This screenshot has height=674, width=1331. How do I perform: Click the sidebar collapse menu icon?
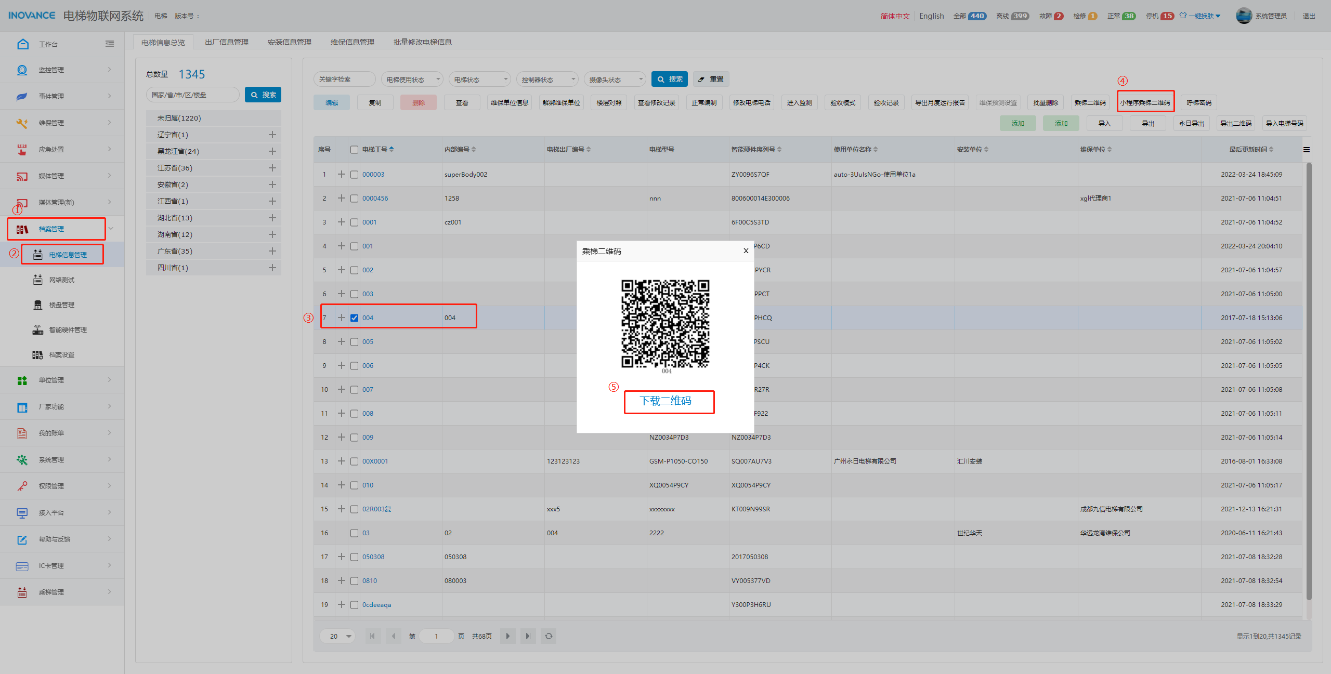[110, 44]
